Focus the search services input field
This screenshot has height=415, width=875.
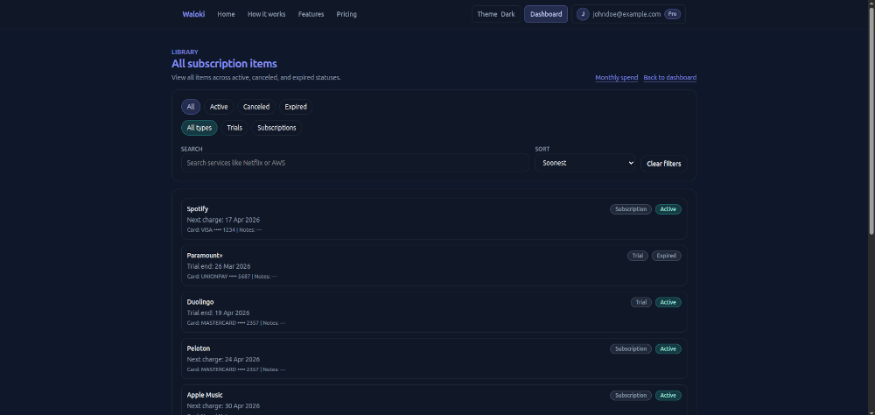(x=355, y=163)
